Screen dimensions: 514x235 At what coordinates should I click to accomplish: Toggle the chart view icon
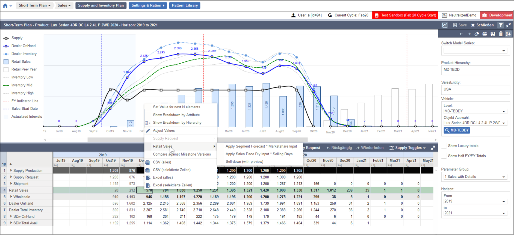pos(445,25)
